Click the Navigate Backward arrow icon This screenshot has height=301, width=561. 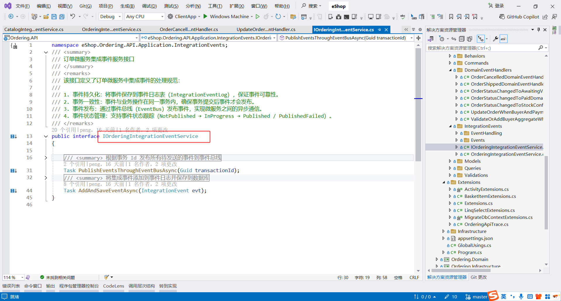pyautogui.click(x=11, y=16)
